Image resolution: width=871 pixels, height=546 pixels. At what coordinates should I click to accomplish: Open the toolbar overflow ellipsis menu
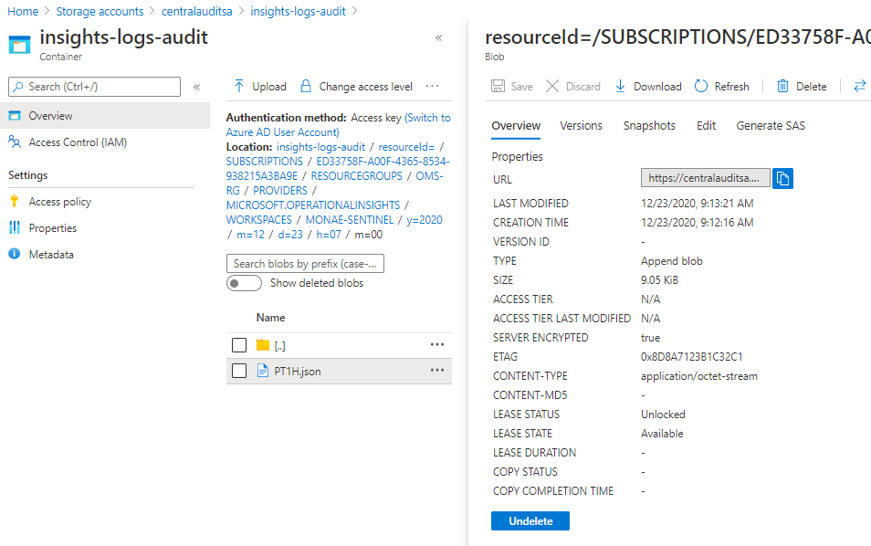pos(433,85)
